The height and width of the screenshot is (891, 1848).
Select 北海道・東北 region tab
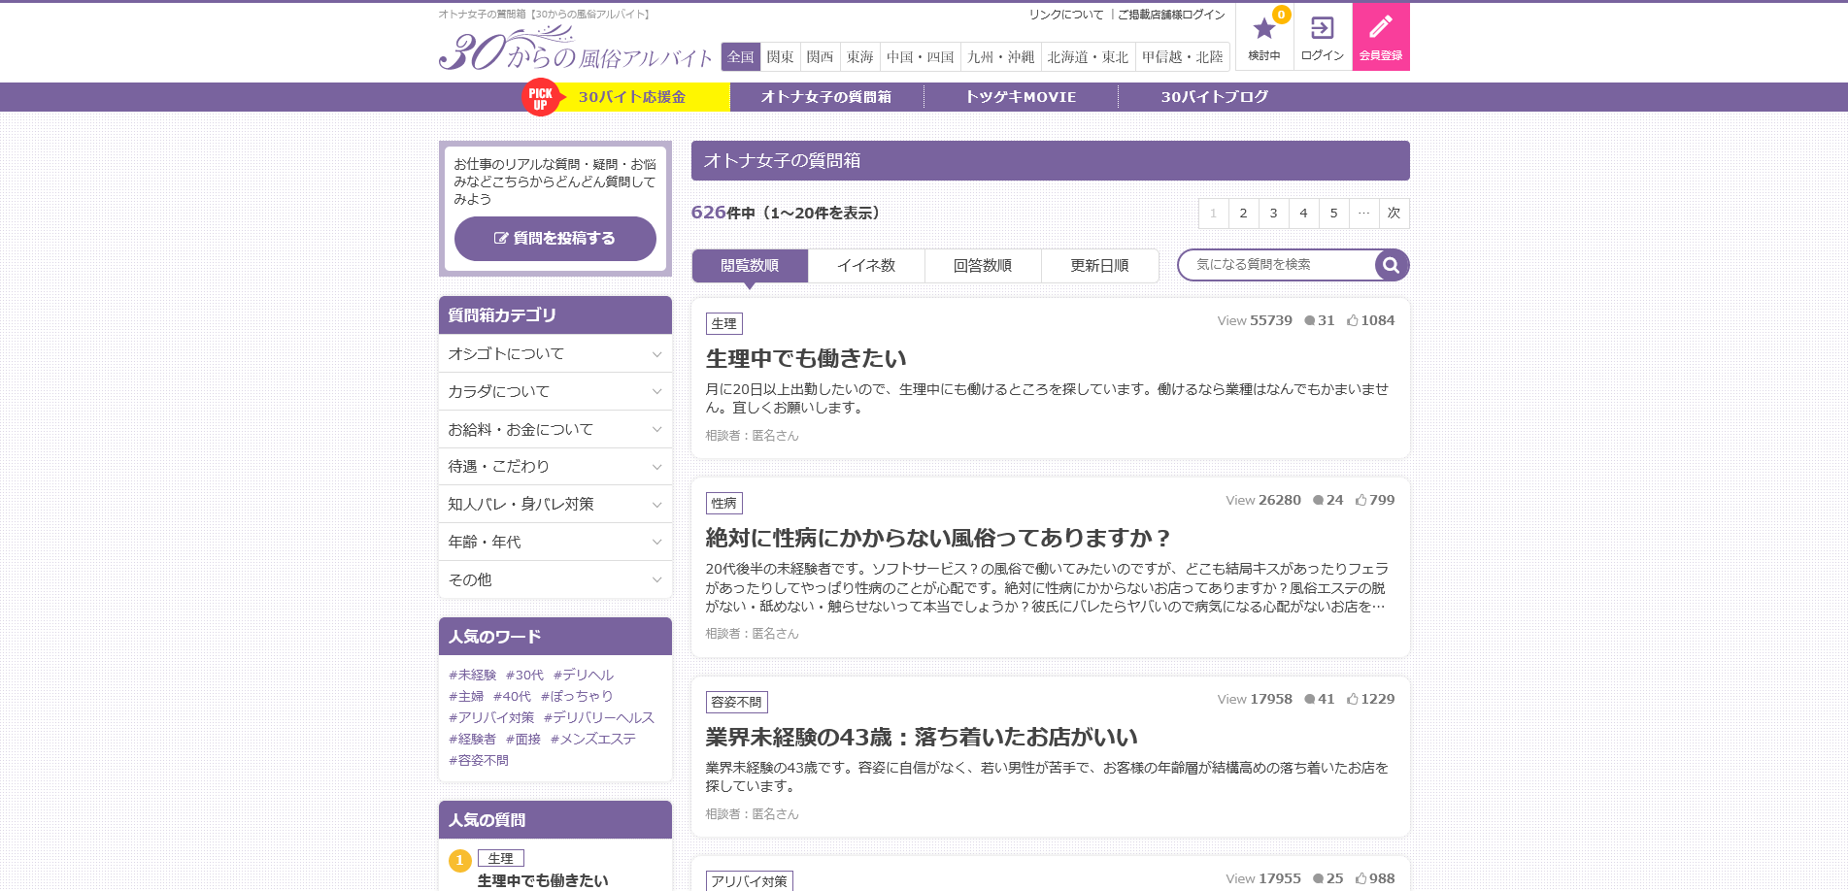pyautogui.click(x=1088, y=57)
